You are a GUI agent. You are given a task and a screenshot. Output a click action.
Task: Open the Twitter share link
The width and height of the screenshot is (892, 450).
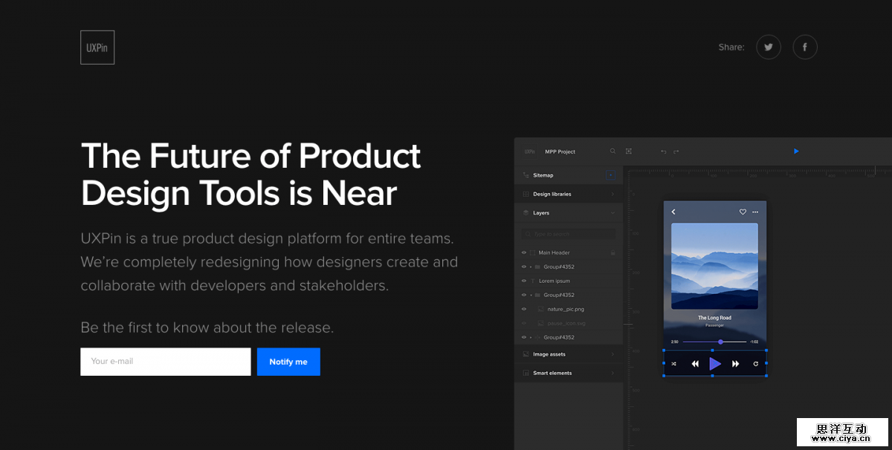point(768,47)
